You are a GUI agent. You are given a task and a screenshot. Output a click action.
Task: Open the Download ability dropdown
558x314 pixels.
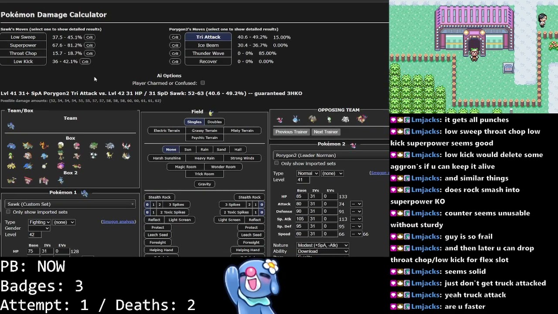pos(323,251)
